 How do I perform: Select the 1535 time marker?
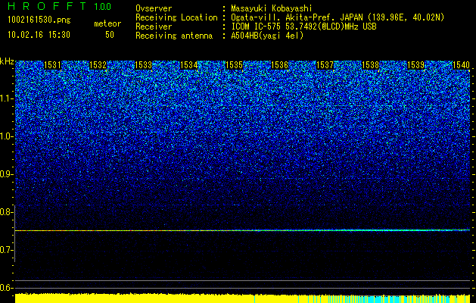235,65
